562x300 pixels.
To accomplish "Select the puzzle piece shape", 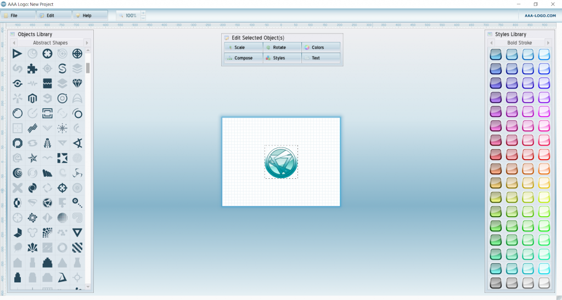I will pos(32,69).
